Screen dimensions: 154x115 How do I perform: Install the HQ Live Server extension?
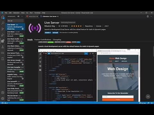(21, 100)
